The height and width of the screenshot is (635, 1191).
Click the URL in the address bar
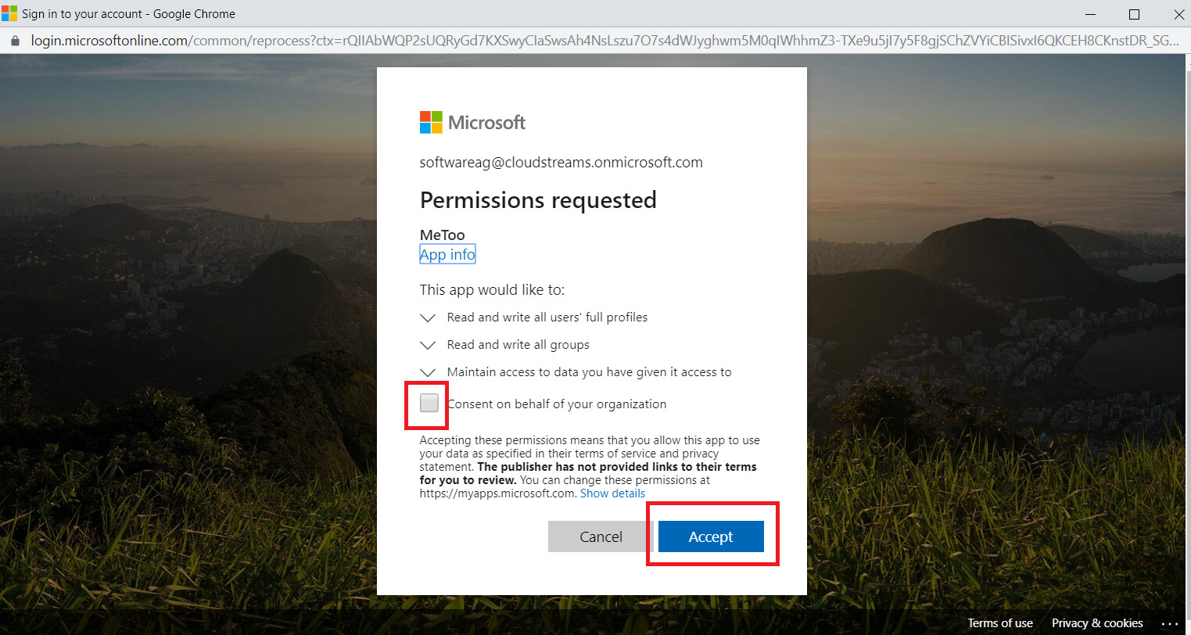pyautogui.click(x=604, y=41)
